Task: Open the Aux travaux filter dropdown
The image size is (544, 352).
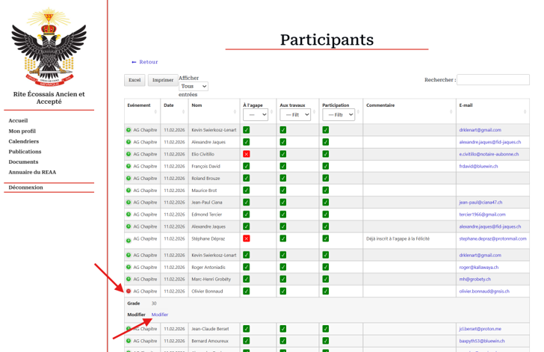Action: pyautogui.click(x=295, y=115)
